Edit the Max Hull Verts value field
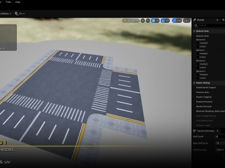225x168 pixels. pyautogui.click(x=220, y=143)
